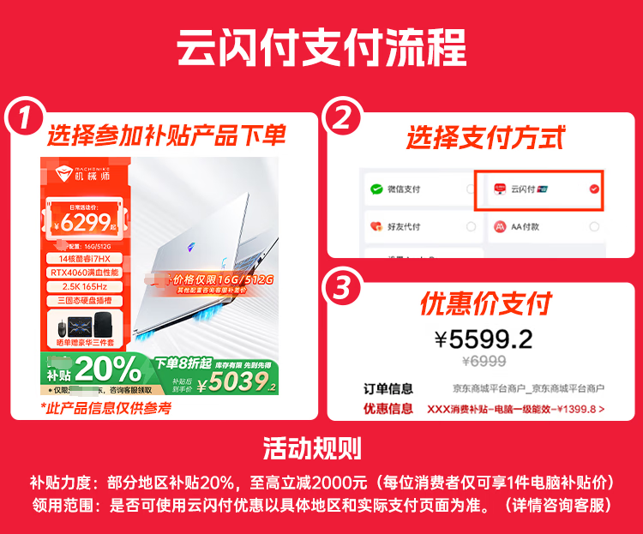Click the WeChat Pay green icon

pyautogui.click(x=376, y=189)
